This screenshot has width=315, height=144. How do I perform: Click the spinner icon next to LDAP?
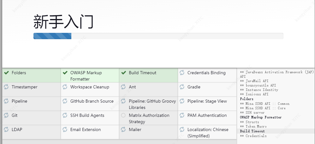coord(6,129)
